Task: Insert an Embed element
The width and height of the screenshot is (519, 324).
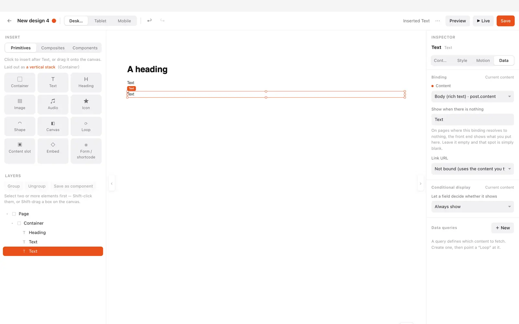Action: pos(53,151)
